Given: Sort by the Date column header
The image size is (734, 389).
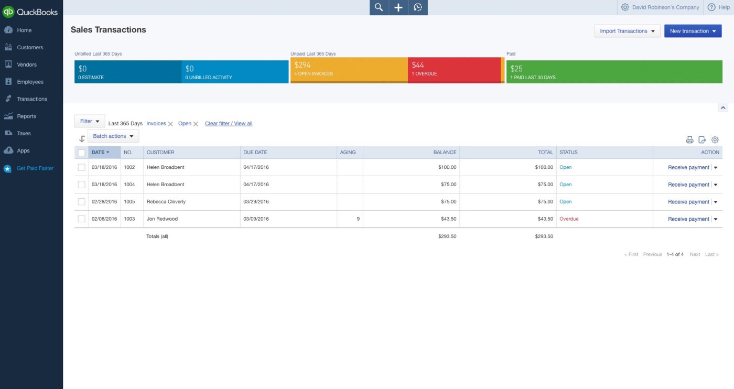Looking at the screenshot, I should [105, 153].
